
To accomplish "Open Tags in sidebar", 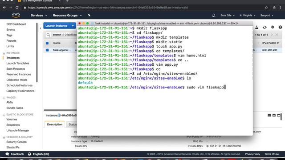I will coord(9,35).
